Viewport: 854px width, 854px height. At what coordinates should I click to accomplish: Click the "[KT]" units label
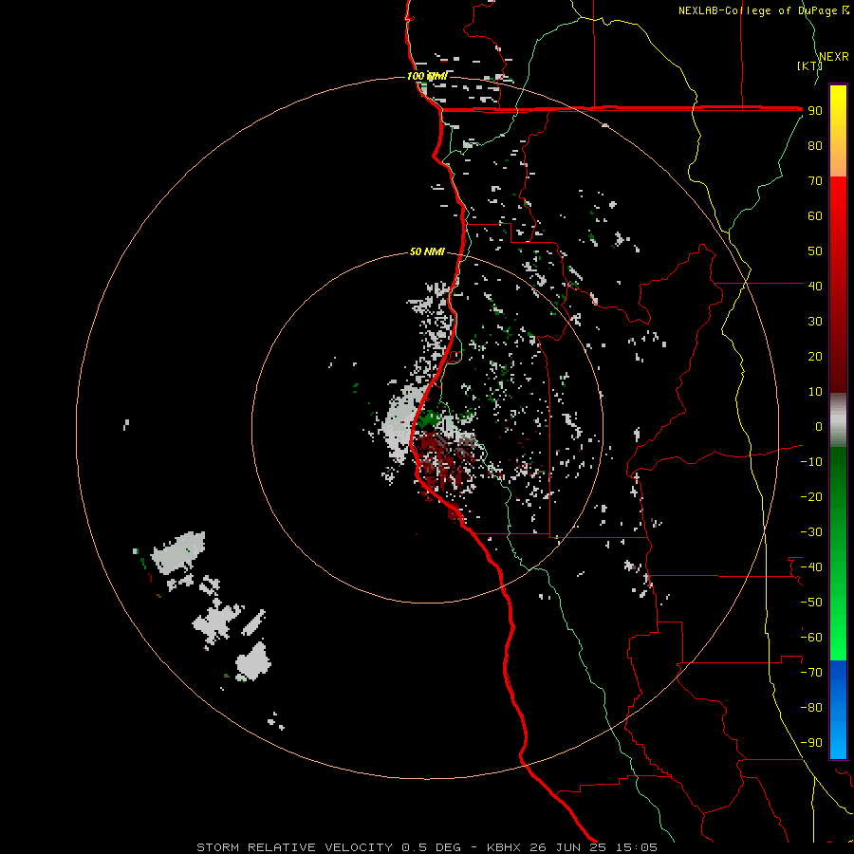(x=810, y=65)
